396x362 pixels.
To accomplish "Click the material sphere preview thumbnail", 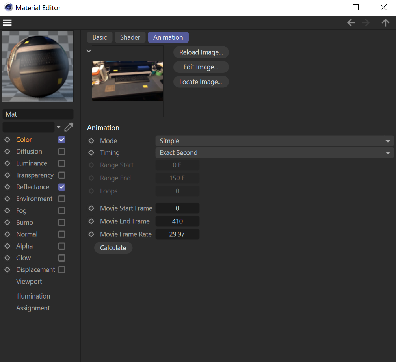I will point(38,67).
